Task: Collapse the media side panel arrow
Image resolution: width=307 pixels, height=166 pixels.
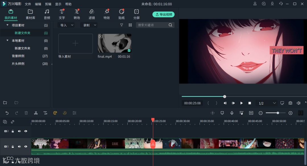Action: 52,64
